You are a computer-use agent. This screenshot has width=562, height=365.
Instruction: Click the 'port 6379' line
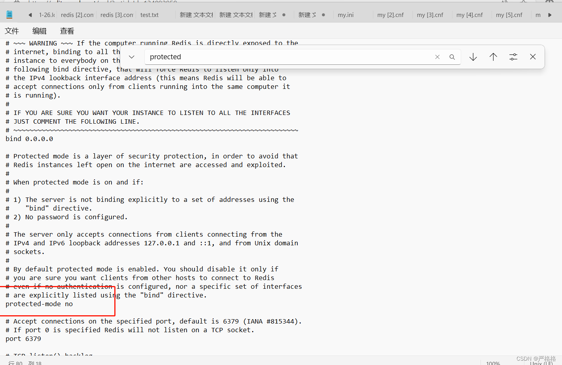[x=23, y=339]
